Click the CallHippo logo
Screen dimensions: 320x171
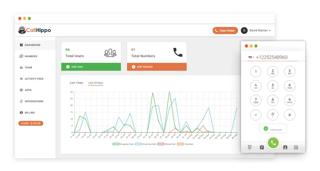pos(34,30)
